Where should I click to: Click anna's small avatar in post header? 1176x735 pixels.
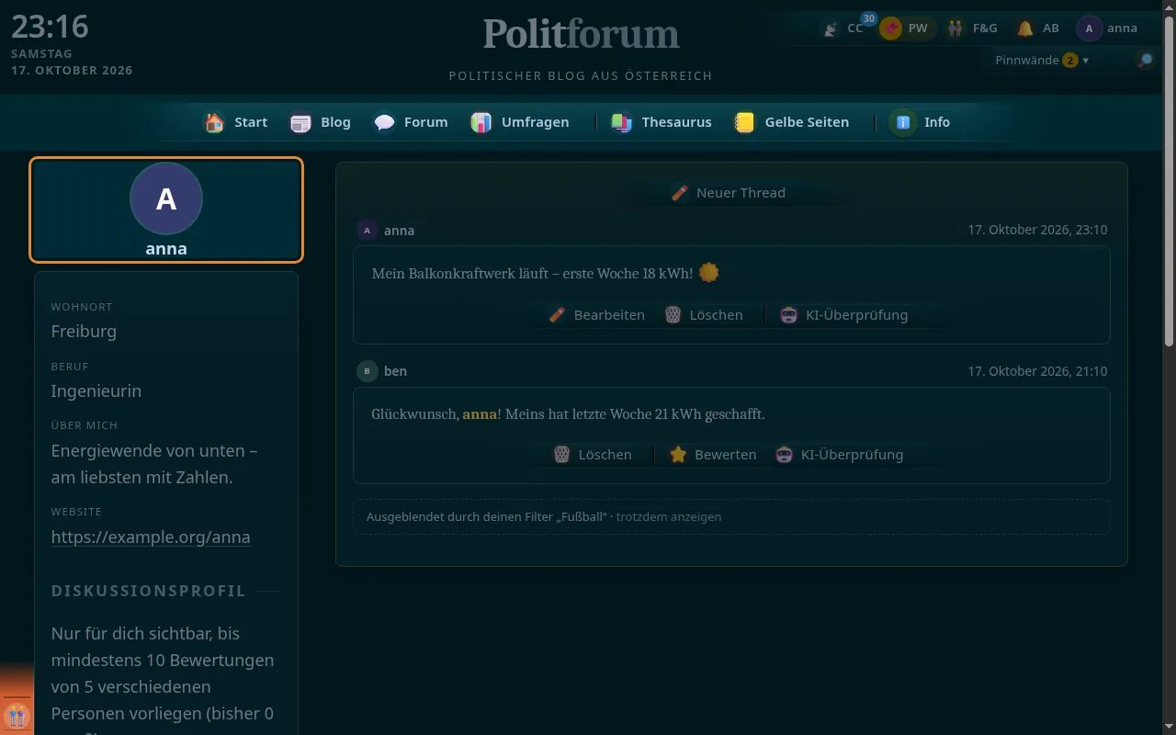coord(367,231)
